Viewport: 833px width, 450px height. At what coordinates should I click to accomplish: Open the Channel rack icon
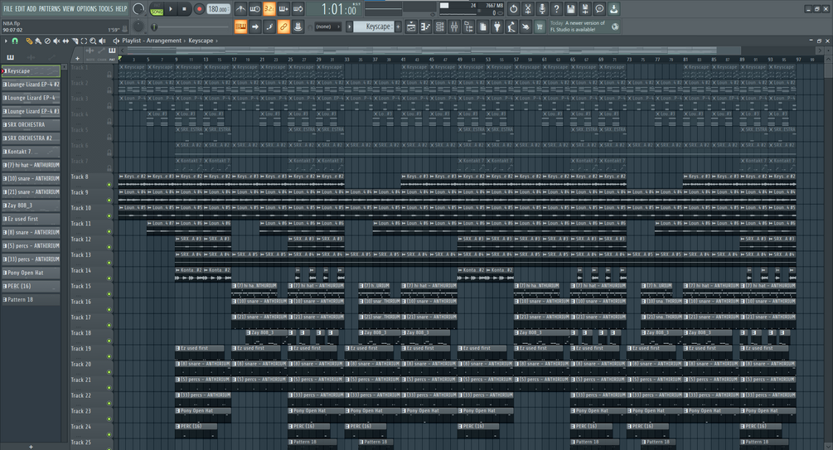point(439,27)
